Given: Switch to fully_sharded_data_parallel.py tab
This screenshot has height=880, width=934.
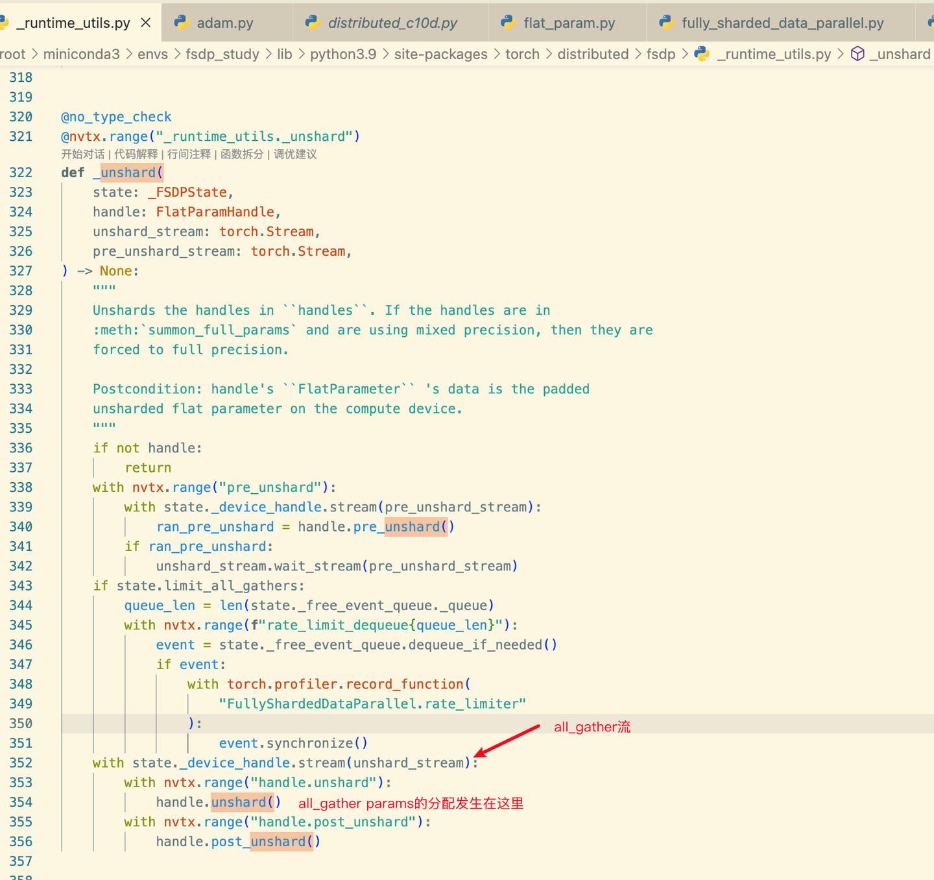Looking at the screenshot, I should tap(782, 23).
